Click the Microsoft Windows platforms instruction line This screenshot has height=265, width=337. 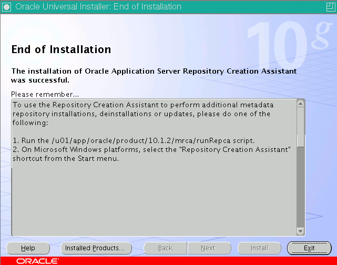152,149
